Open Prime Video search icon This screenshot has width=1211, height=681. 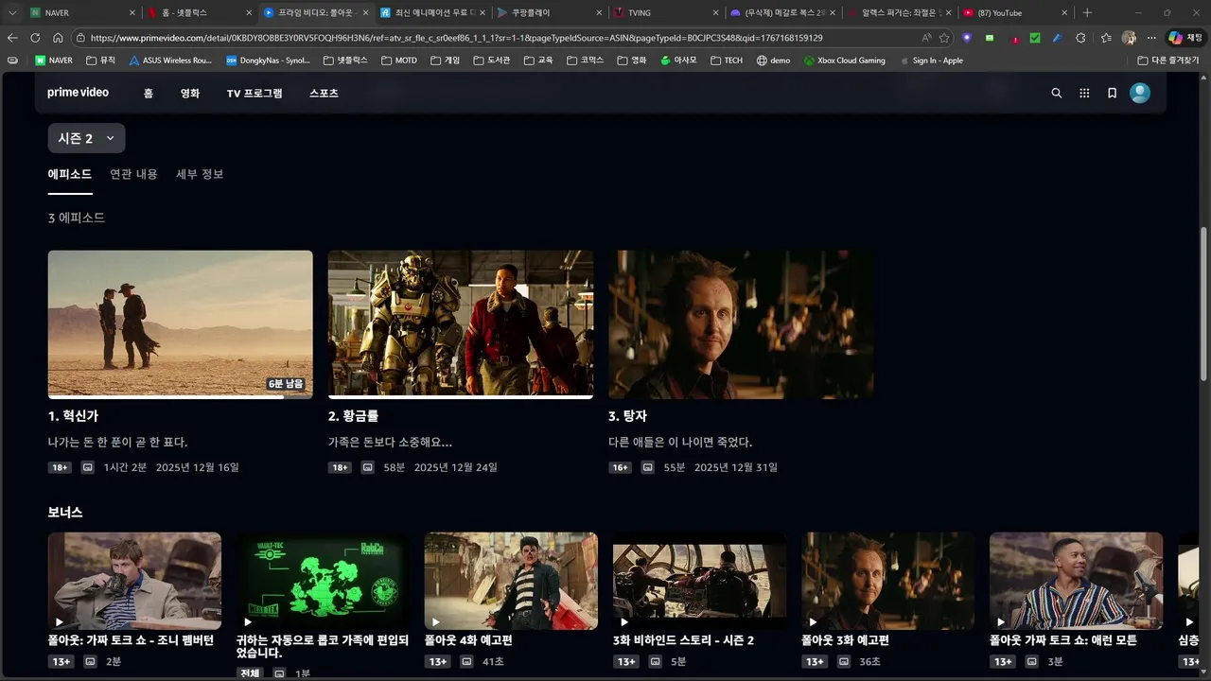click(x=1057, y=93)
